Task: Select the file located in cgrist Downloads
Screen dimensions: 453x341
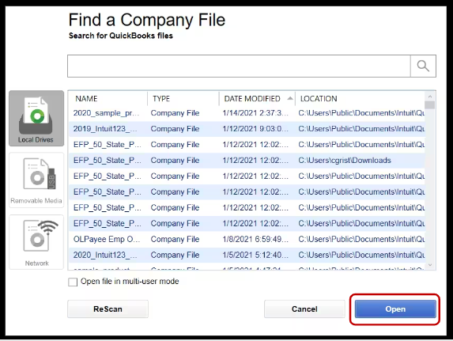Action: pyautogui.click(x=247, y=161)
